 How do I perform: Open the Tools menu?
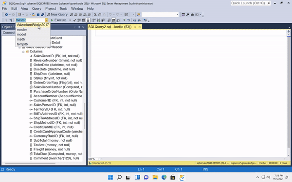pyautogui.click(x=63, y=9)
